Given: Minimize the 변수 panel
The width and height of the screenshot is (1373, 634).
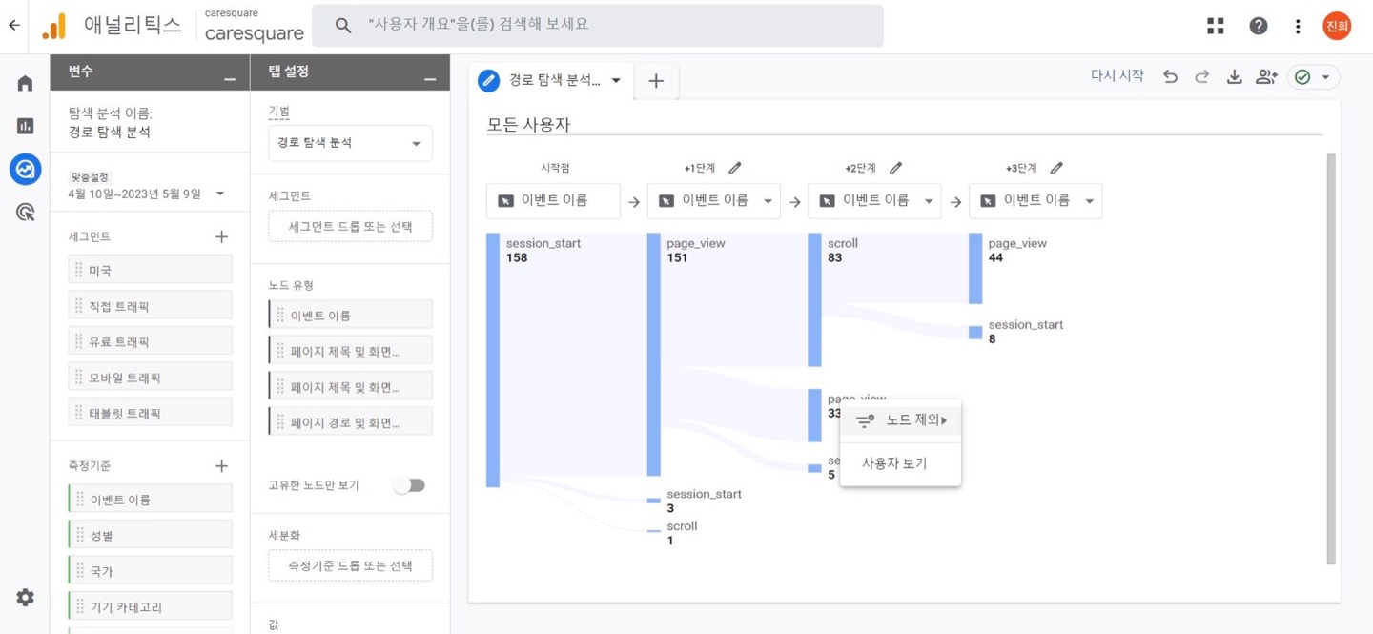Looking at the screenshot, I should [230, 78].
